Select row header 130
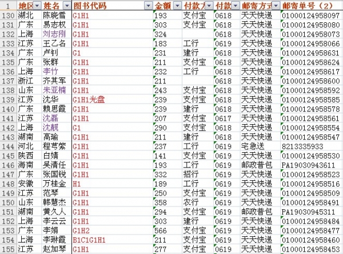Viewport: 343px width, 254px height. 8,15
